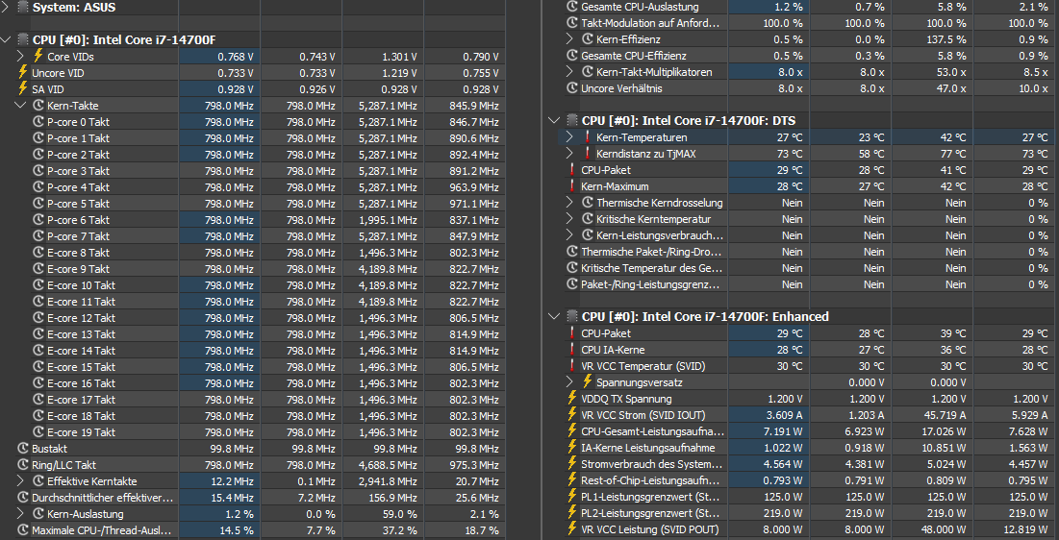The width and height of the screenshot is (1059, 540).
Task: Click the lightning icon beside VR VCC Strom (SVID IOUT)
Action: [572, 415]
